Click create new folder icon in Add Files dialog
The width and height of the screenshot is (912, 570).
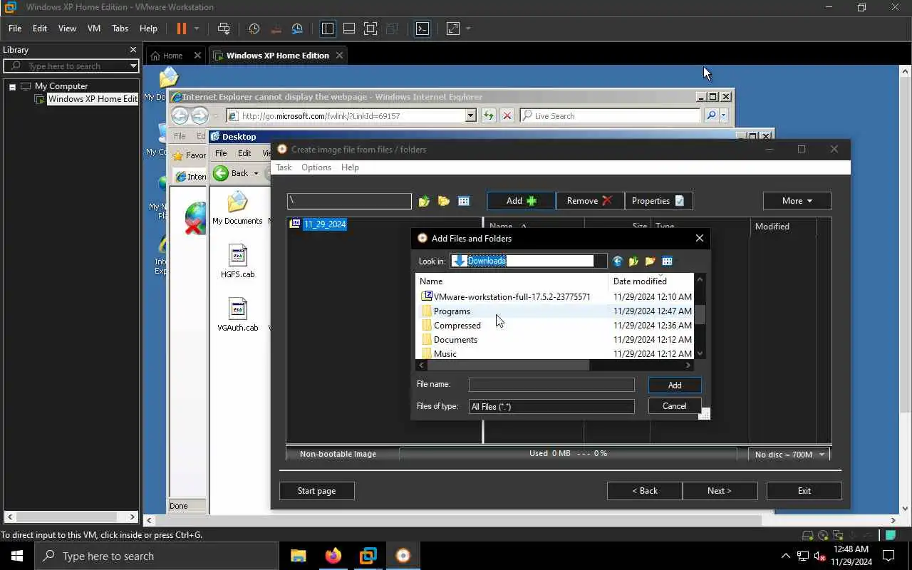click(x=650, y=261)
